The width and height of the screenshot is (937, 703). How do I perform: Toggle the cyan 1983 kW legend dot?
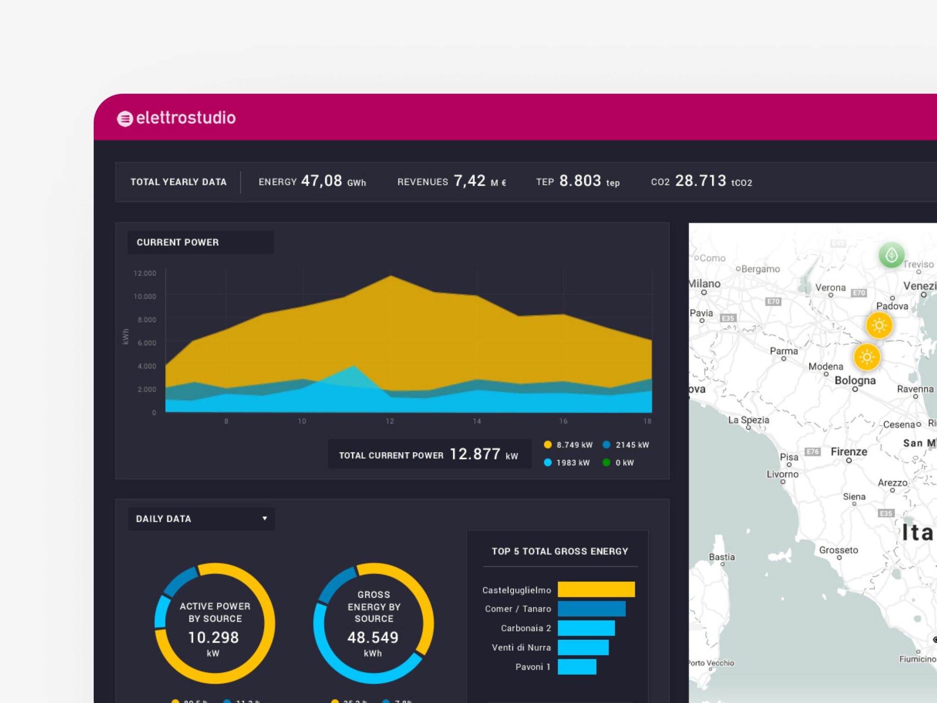(548, 462)
